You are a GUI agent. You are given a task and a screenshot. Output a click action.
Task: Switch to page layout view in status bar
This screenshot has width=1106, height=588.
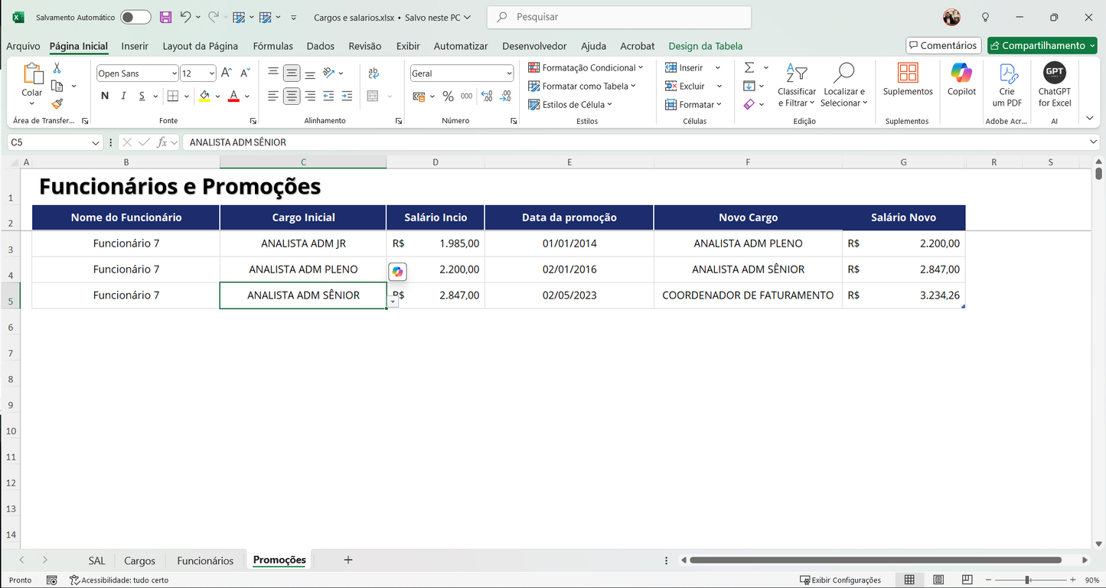pyautogui.click(x=938, y=580)
